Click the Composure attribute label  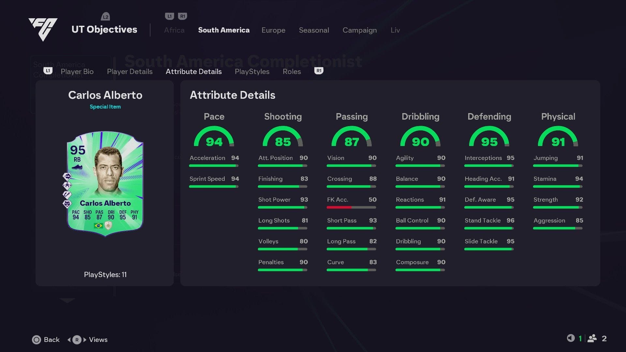pyautogui.click(x=412, y=262)
